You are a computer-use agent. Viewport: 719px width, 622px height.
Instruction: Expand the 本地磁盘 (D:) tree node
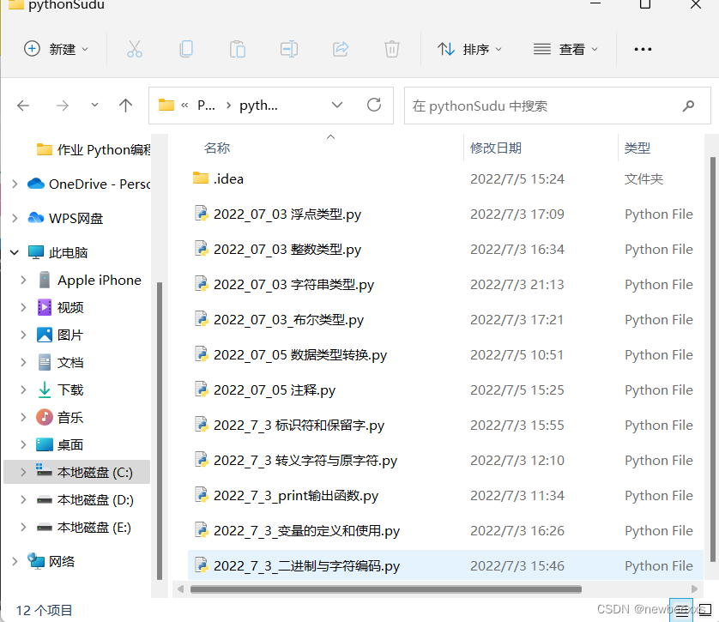[24, 499]
